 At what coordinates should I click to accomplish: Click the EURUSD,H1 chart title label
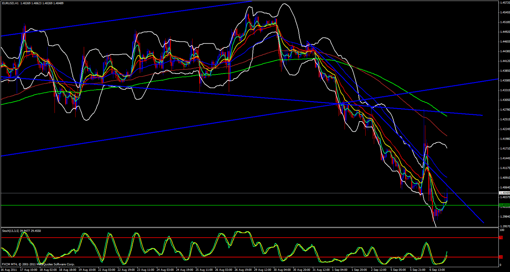click(10, 3)
